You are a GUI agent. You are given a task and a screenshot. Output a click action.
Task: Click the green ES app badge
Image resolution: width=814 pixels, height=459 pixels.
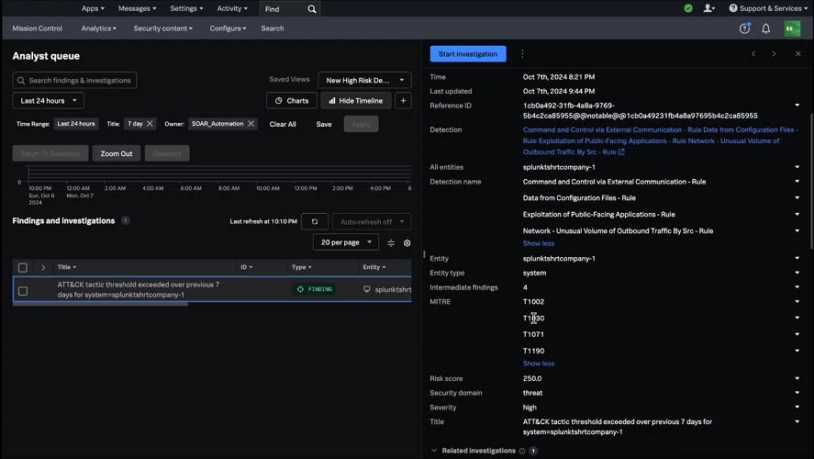(x=792, y=28)
